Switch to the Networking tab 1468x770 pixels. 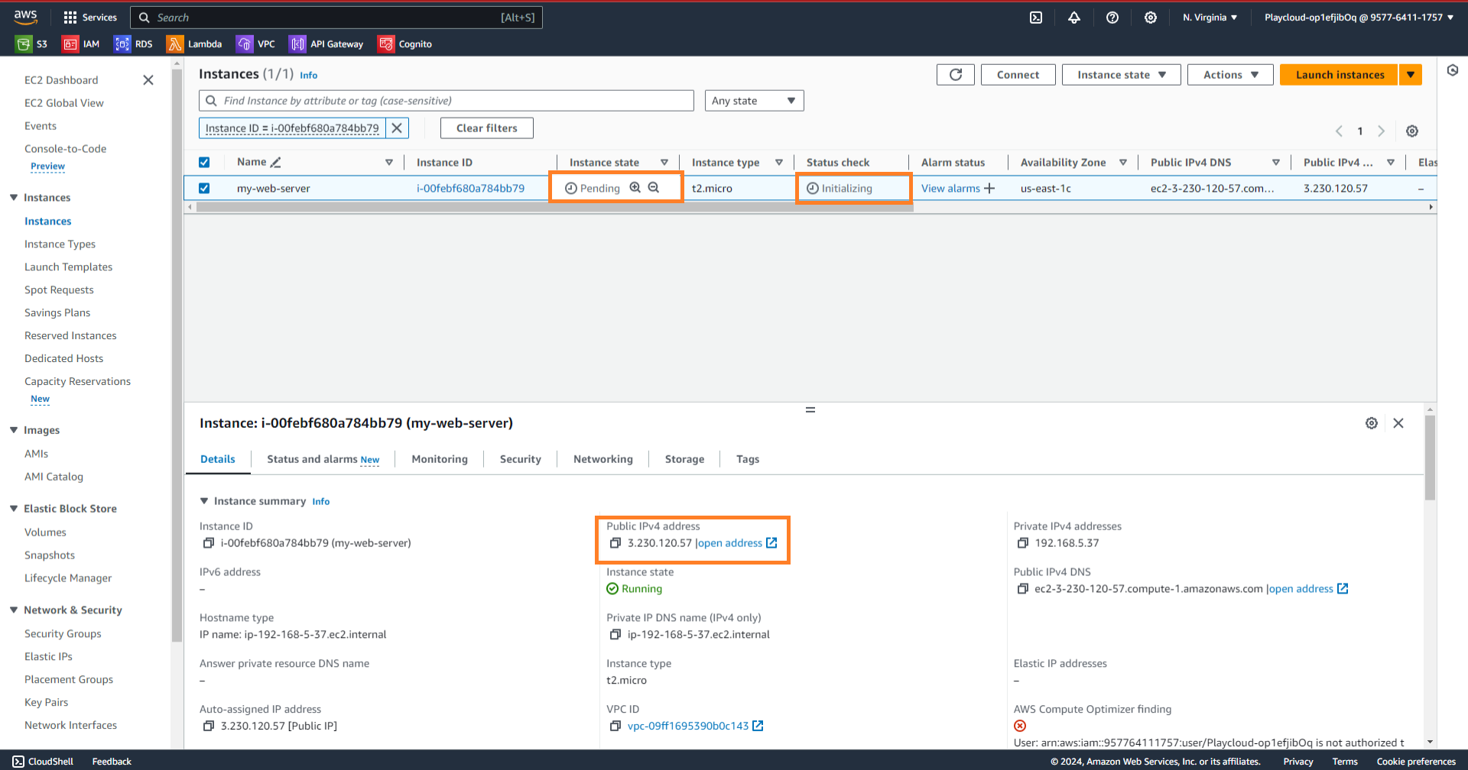click(602, 459)
